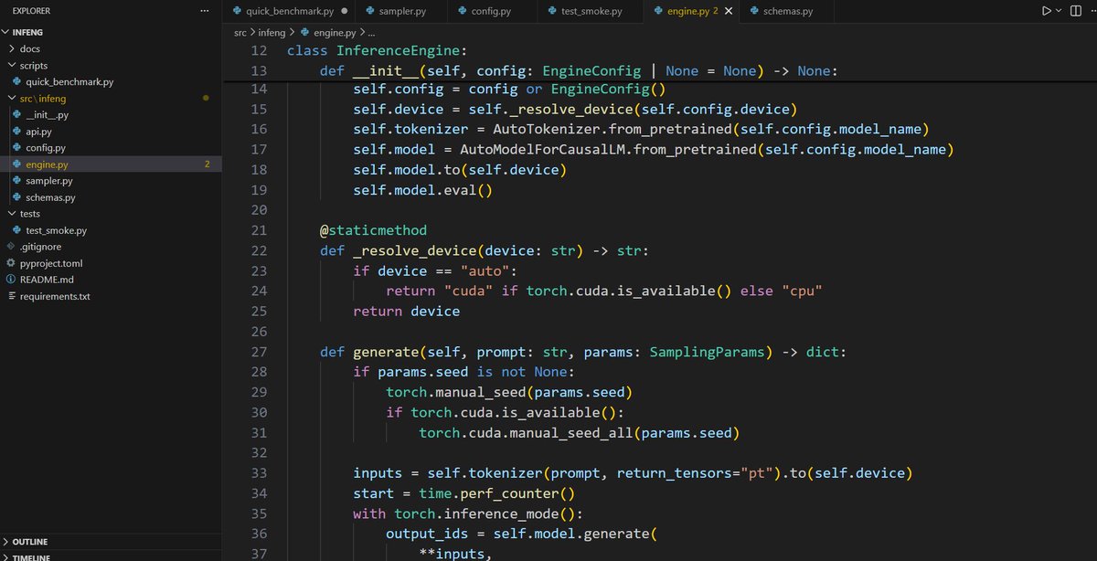The height and width of the screenshot is (561, 1097).
Task: Open the run options dropdown arrow
Action: (x=1059, y=11)
